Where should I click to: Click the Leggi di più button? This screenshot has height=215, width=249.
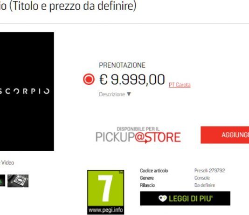185,198
